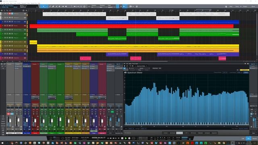Open the Transport menu
This screenshot has width=258, height=145.
(x=24, y=3)
